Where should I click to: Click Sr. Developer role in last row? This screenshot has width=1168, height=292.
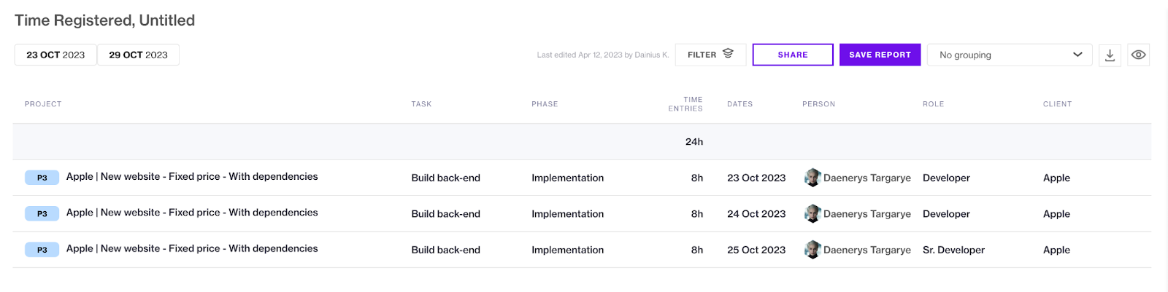[953, 250]
